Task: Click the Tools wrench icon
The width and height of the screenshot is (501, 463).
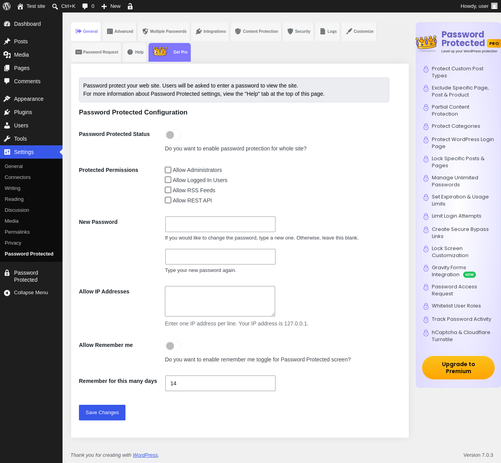Action: 7,139
